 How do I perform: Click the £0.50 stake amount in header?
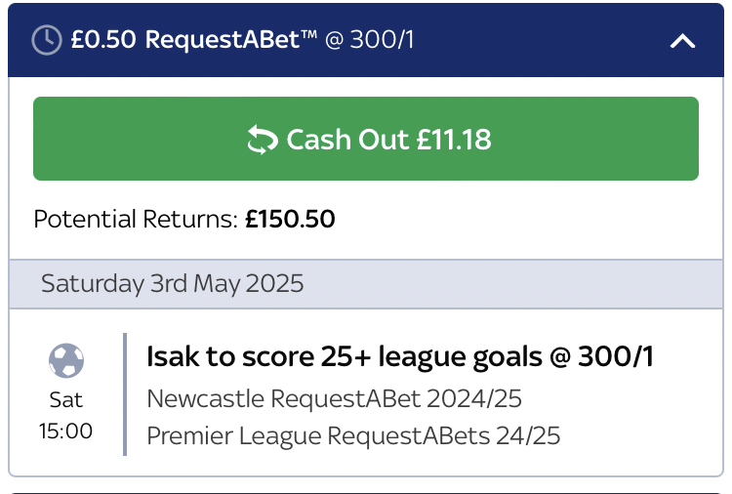click(101, 40)
